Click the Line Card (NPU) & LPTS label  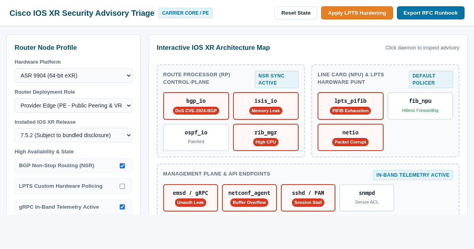tap(351, 78)
